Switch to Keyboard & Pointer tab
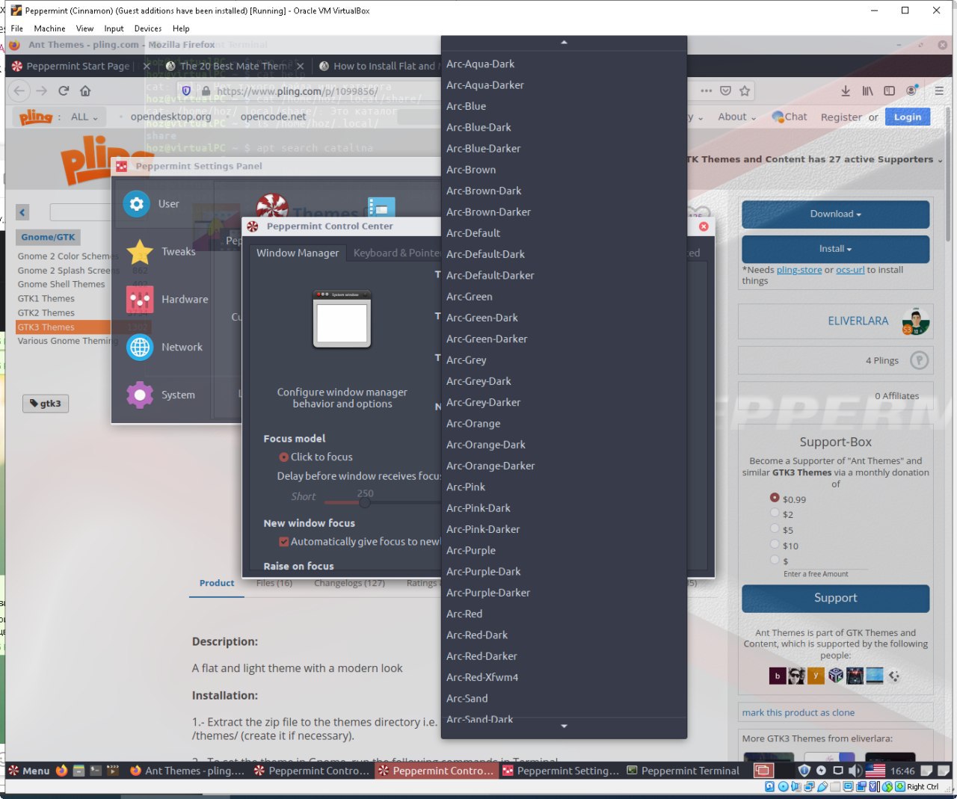The width and height of the screenshot is (957, 799). coord(396,253)
